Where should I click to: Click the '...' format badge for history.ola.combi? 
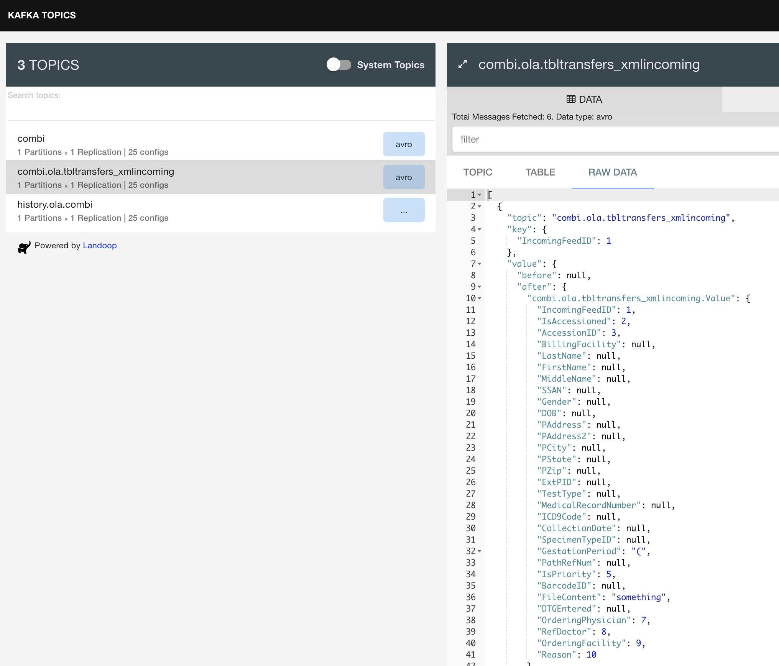pyautogui.click(x=404, y=210)
